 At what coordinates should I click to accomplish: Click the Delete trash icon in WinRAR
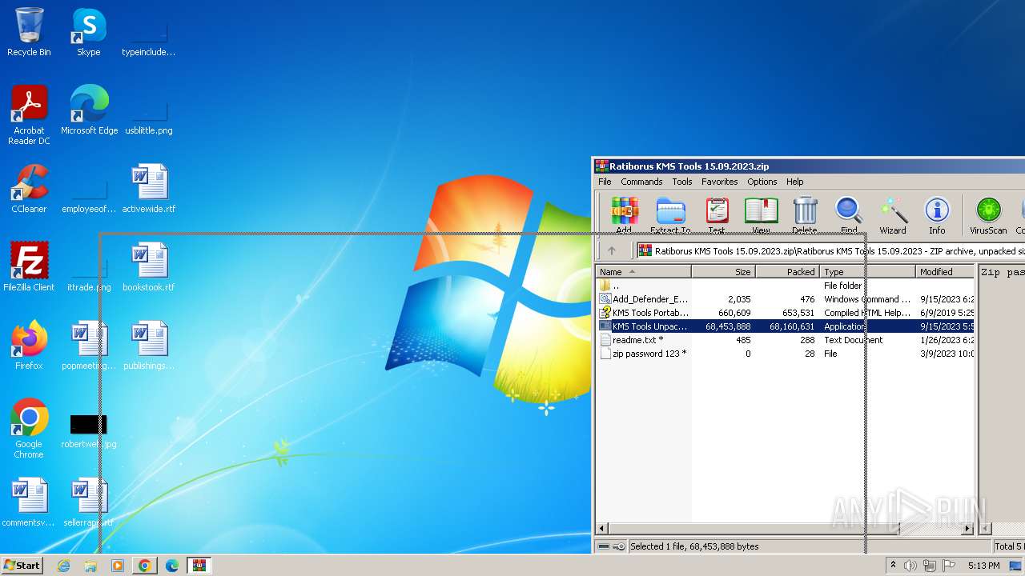(x=805, y=214)
